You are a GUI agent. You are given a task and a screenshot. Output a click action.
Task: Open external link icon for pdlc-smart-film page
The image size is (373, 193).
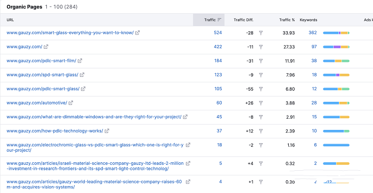click(80, 61)
